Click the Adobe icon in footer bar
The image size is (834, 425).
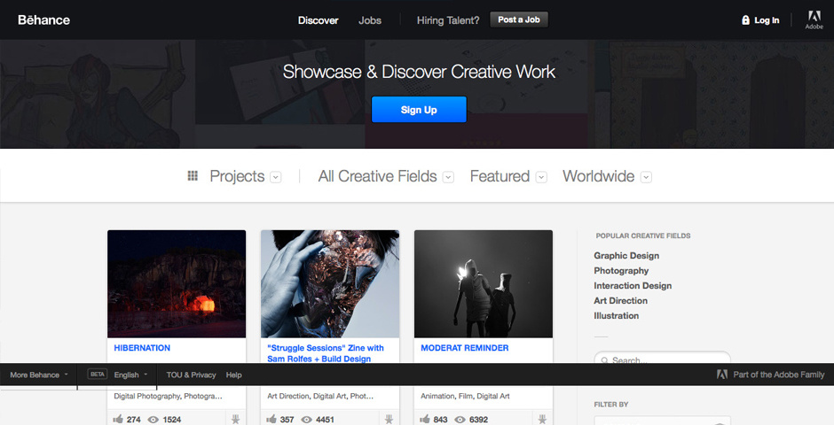722,375
